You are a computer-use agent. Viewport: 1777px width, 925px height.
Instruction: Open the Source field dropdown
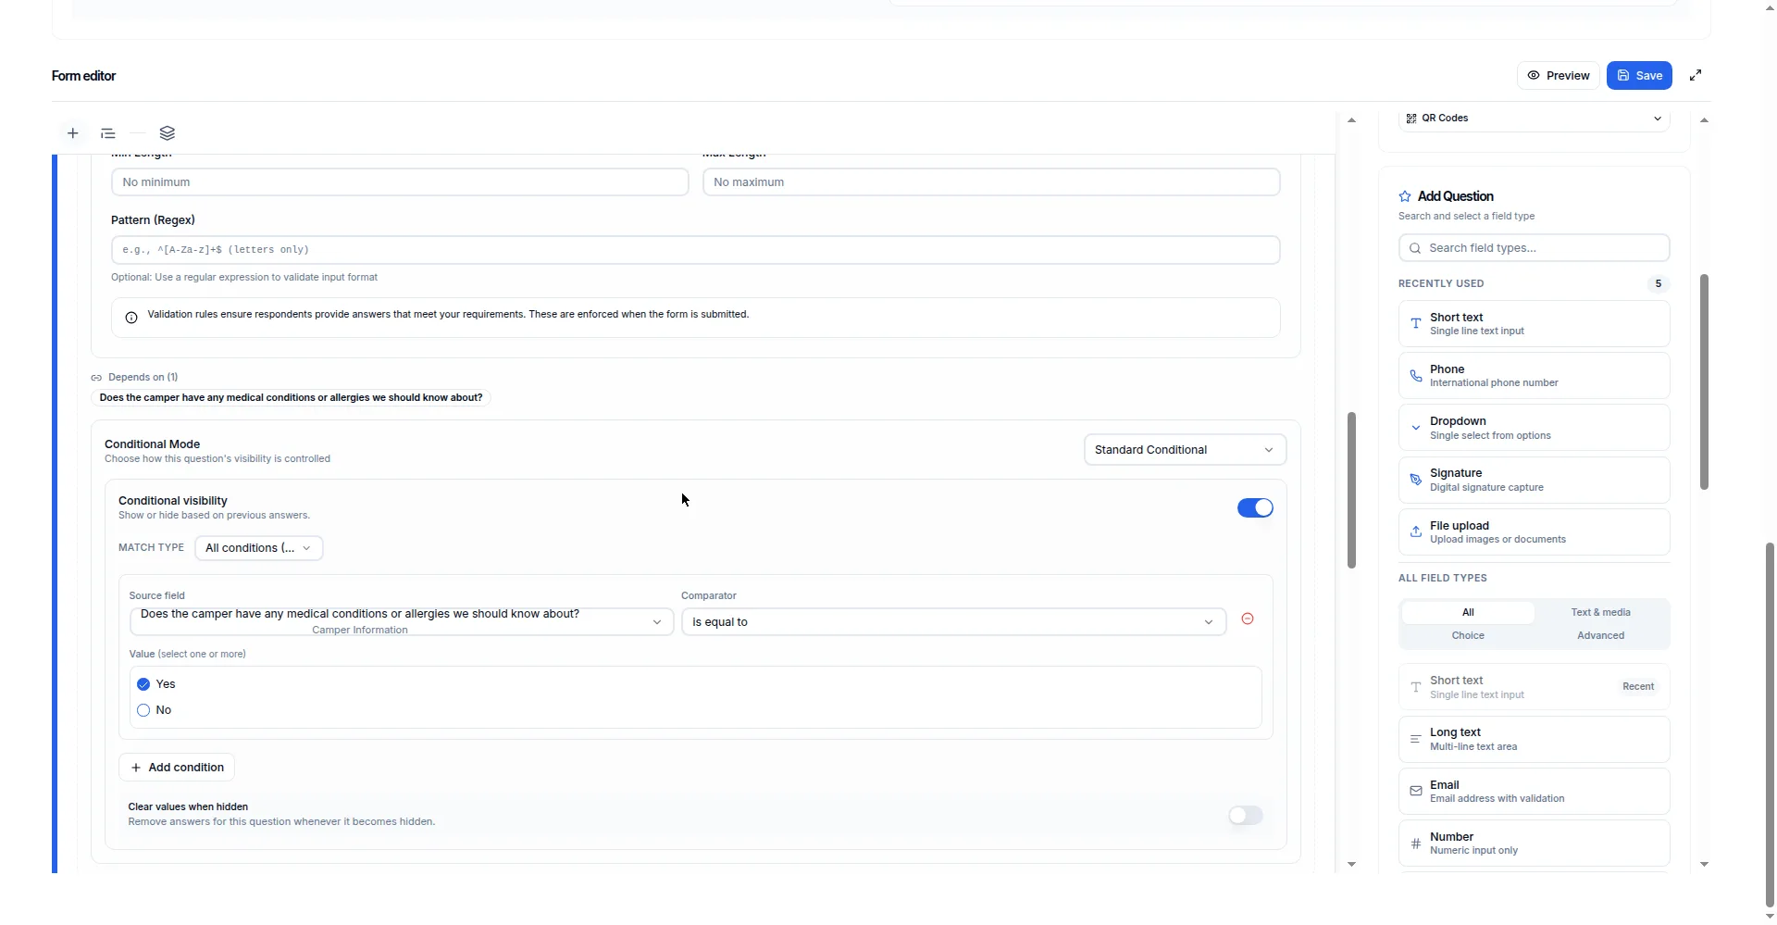point(402,622)
